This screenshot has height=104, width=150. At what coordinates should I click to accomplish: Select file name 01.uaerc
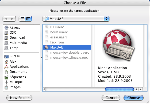[57, 27]
